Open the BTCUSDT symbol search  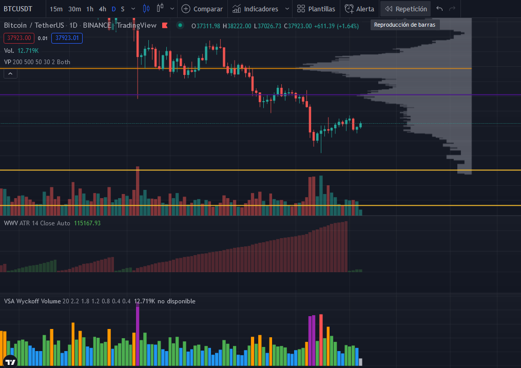point(18,9)
